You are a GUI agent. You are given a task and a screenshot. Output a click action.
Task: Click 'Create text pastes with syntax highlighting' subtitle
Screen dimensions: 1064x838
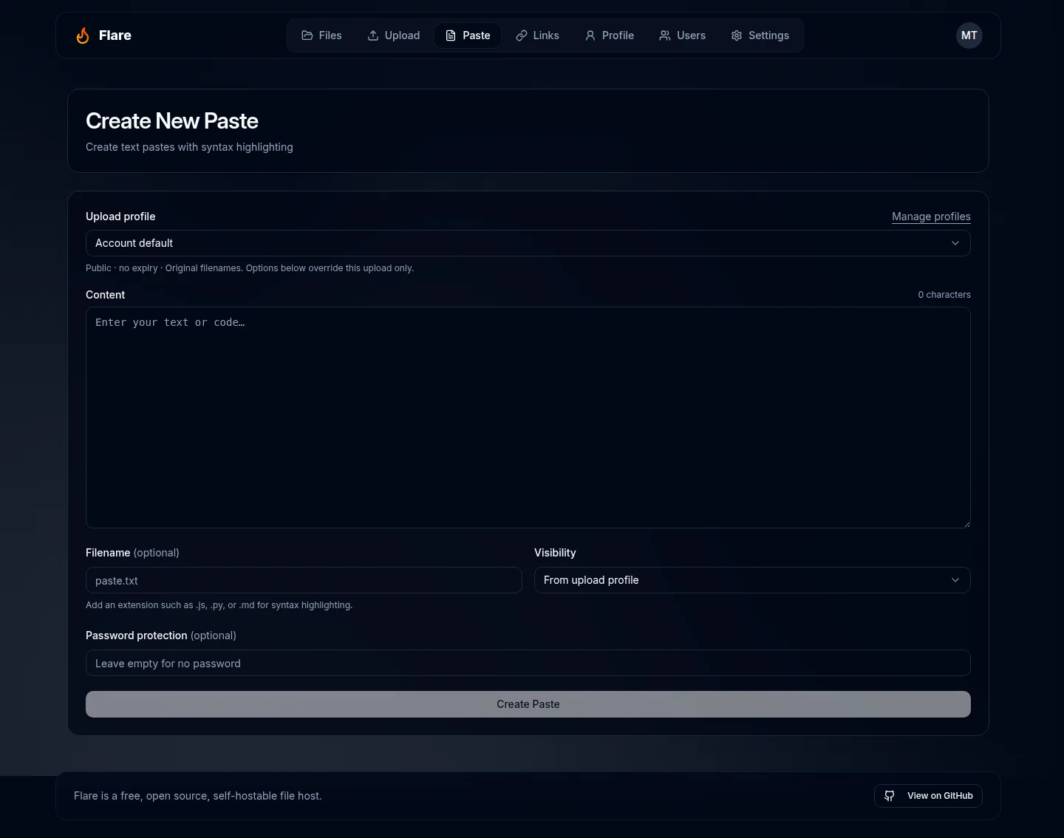click(189, 147)
